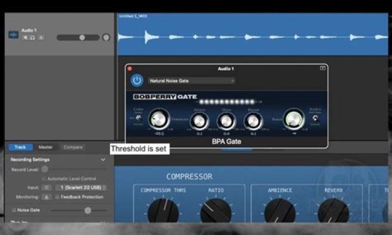
Task: Toggle the Noise Gate checkbox
Action: click(14, 210)
